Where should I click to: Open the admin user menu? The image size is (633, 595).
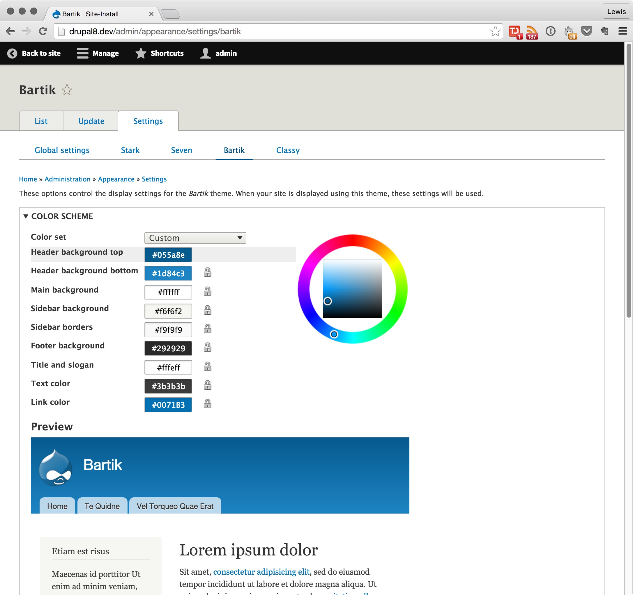pos(218,54)
